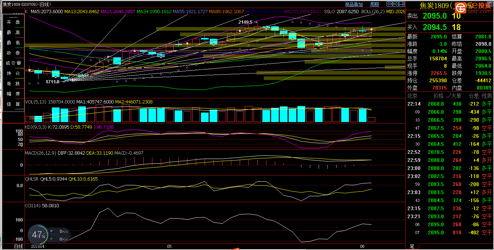
Task: Click the 价格 column header
Action: click(438, 96)
